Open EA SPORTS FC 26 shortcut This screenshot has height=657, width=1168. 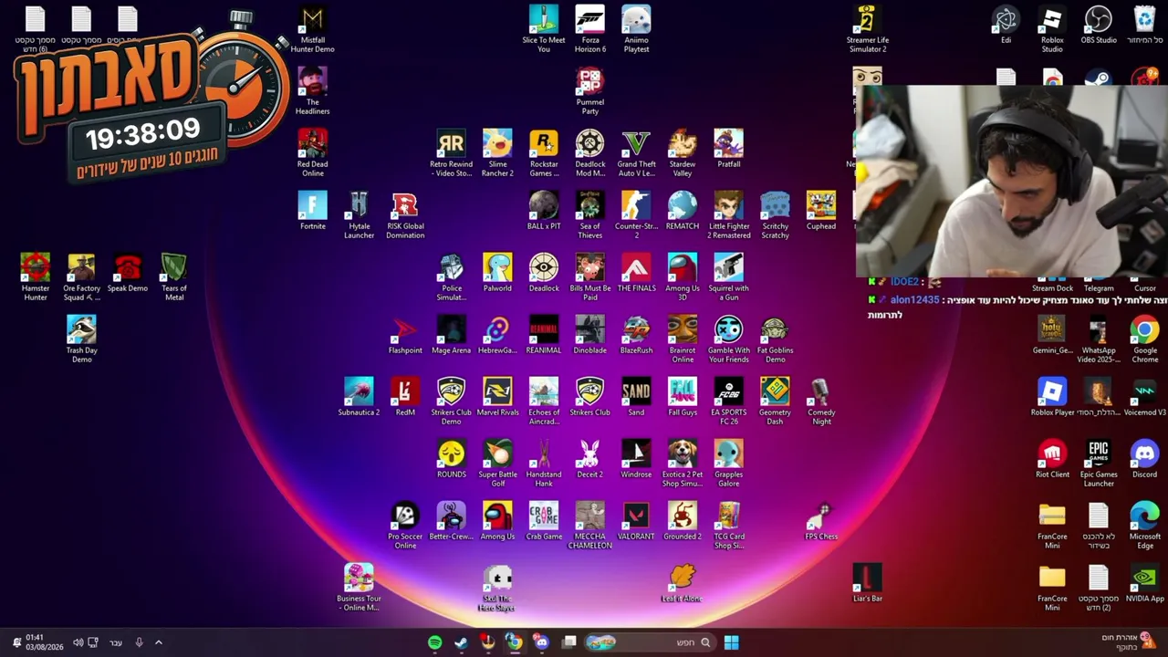pos(728,401)
